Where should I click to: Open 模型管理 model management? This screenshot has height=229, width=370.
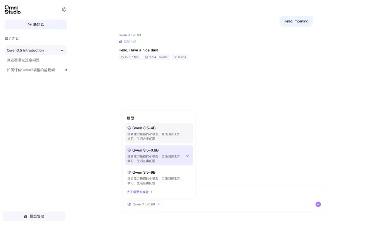pyautogui.click(x=34, y=216)
